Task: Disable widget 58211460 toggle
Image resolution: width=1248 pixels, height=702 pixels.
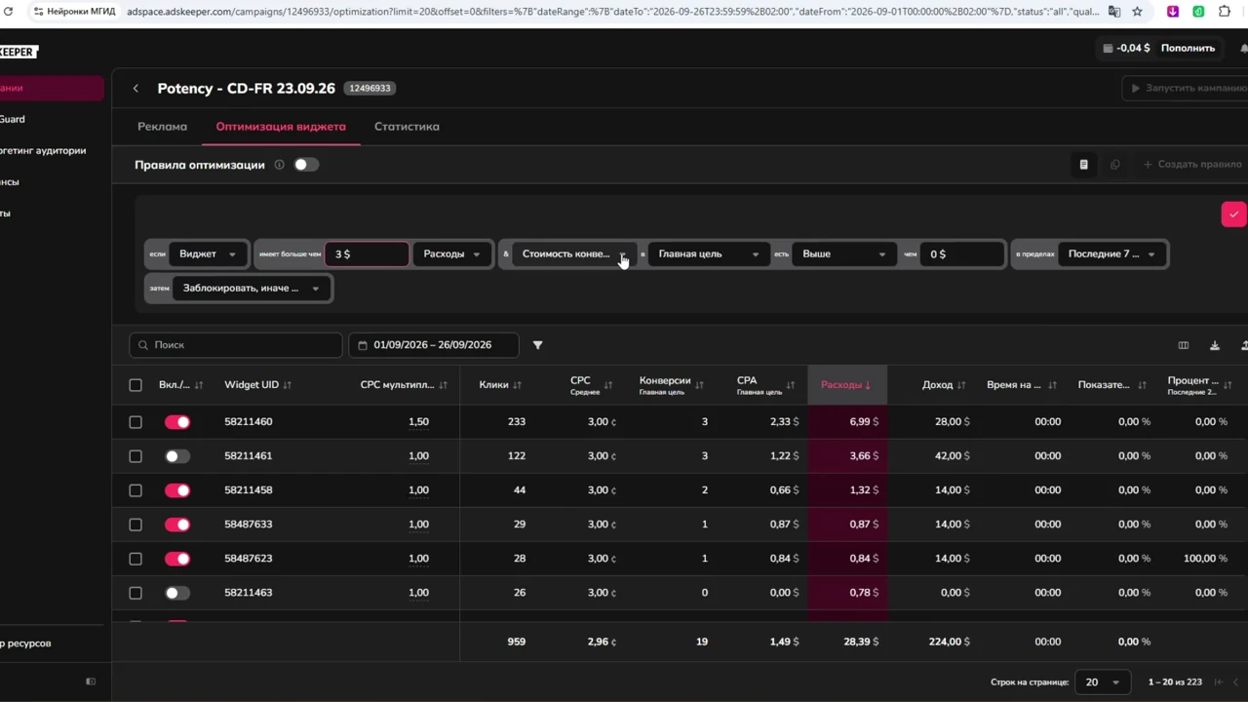Action: pos(177,422)
